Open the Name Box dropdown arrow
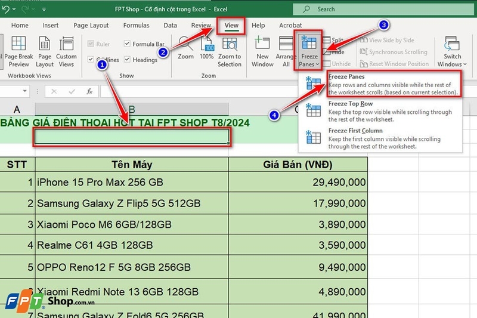477x318 pixels. click(x=24, y=91)
